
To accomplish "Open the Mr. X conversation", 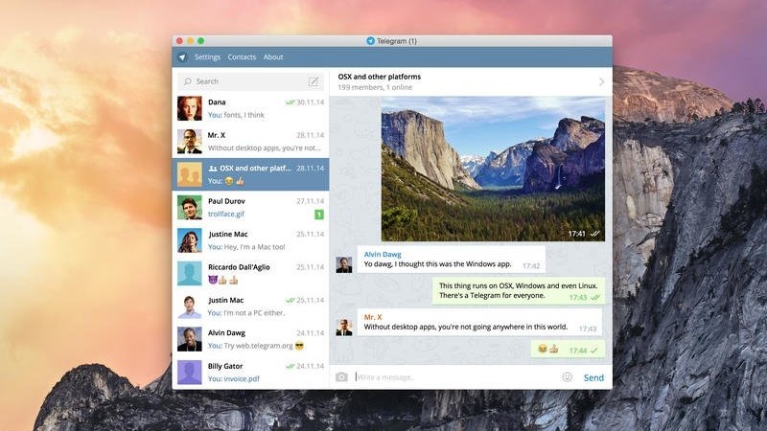I will pyautogui.click(x=250, y=141).
